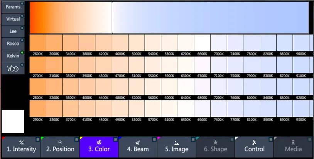Open the 4. Beam parameter group
The height and width of the screenshot is (159, 314).
click(138, 147)
